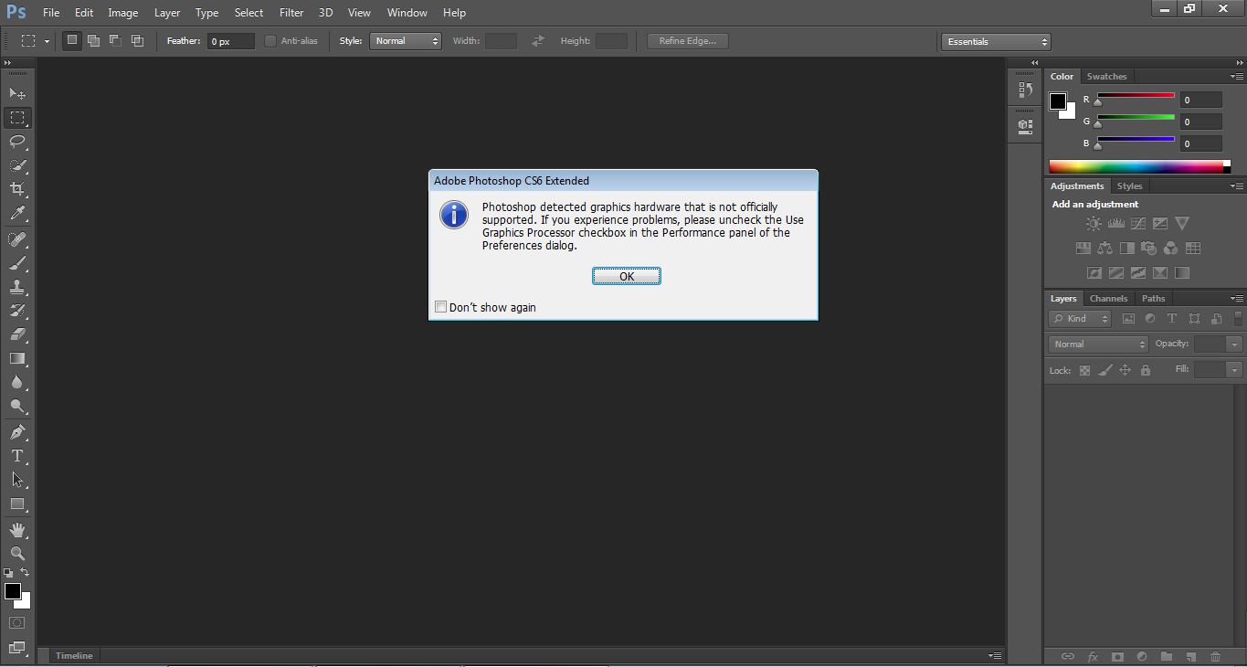Select the Quick Selection tool
This screenshot has width=1247, height=667.
(x=17, y=165)
